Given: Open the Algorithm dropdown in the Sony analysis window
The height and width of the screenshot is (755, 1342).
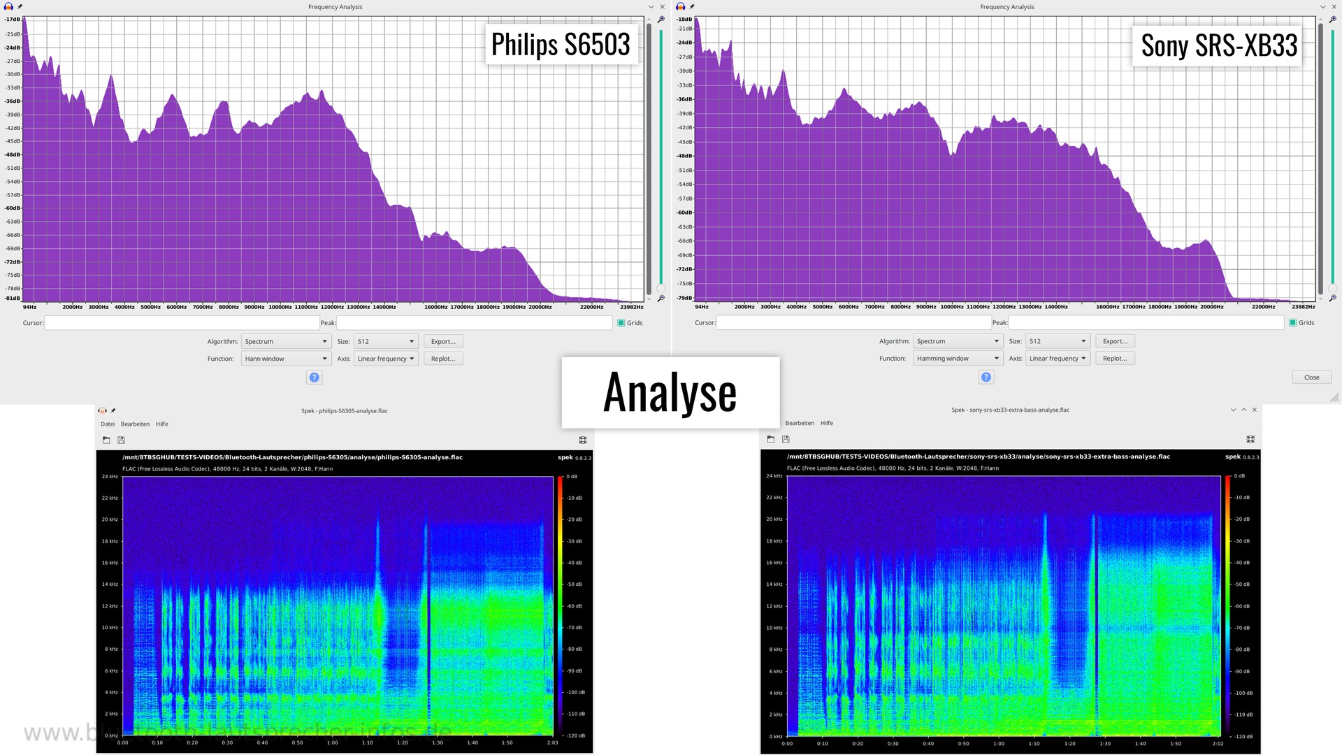Looking at the screenshot, I should [958, 341].
